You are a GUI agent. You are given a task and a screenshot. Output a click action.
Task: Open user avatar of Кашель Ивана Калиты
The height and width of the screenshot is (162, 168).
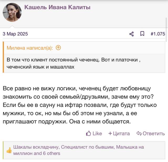12,12
